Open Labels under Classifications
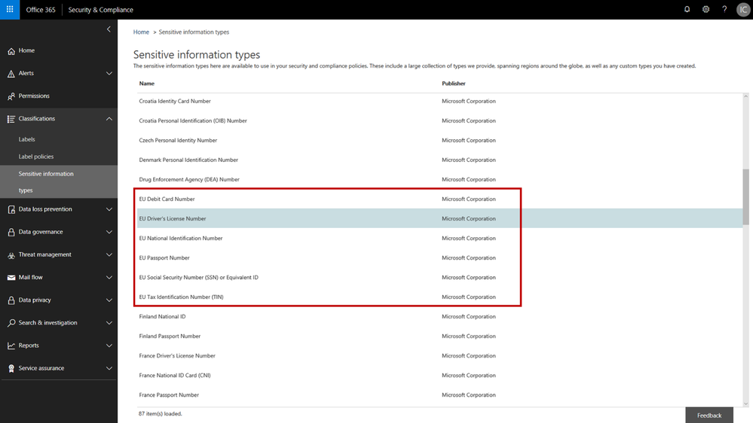The height and width of the screenshot is (423, 753). click(x=27, y=139)
